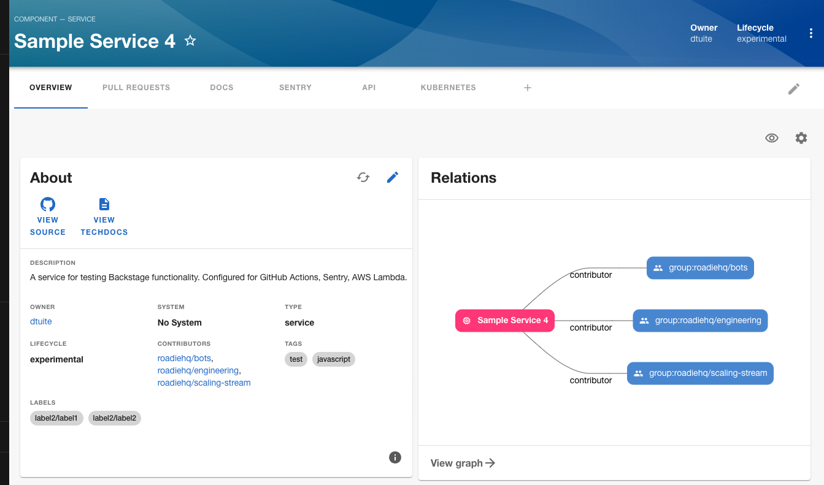This screenshot has width=824, height=485.
Task: Click the View Techdocs document icon
Action: coord(104,204)
